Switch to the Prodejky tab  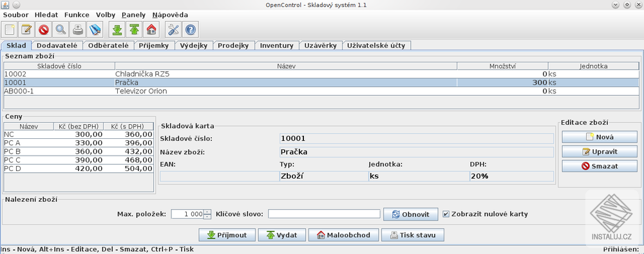click(x=233, y=46)
